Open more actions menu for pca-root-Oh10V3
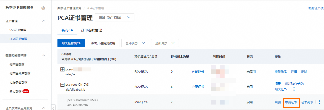Viewport: 324px width, 110px height. 294,89
